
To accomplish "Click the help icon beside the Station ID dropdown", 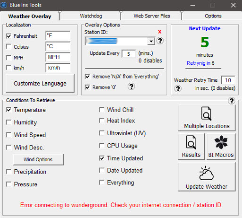I will click(160, 41).
